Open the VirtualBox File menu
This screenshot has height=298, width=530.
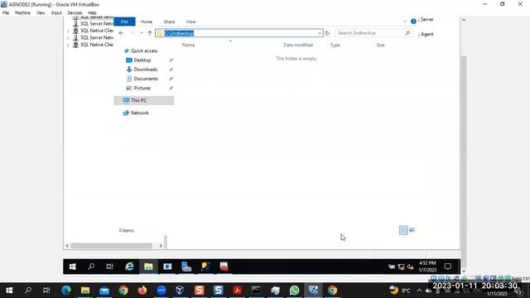(6, 13)
